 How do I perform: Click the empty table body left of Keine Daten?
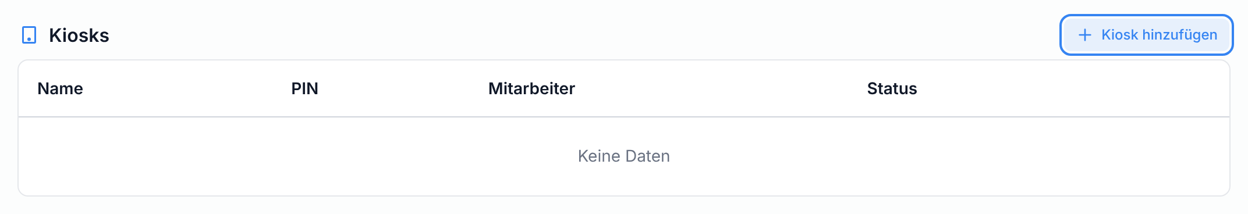[291, 156]
